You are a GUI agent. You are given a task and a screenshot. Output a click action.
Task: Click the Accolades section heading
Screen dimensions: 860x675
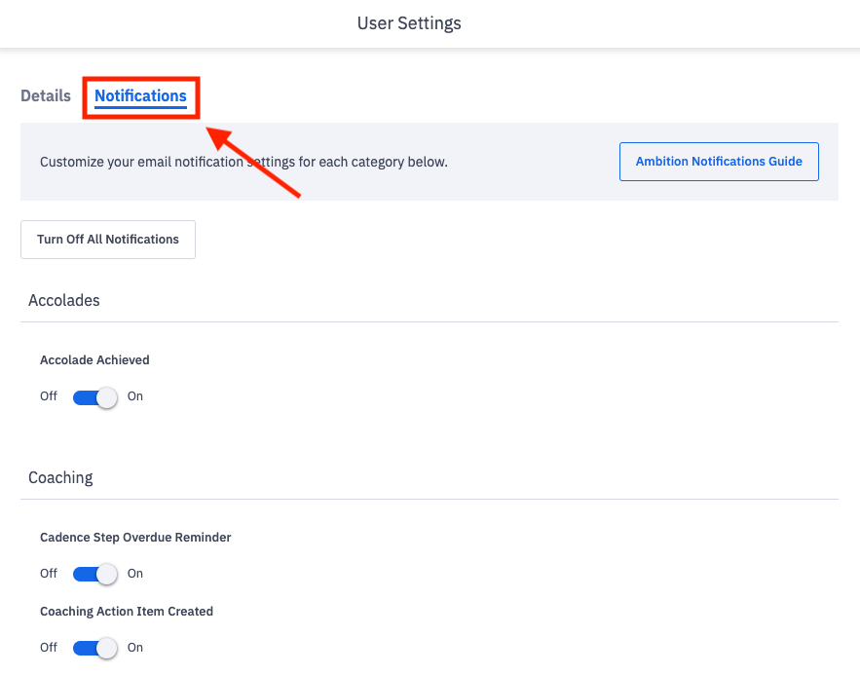[64, 300]
